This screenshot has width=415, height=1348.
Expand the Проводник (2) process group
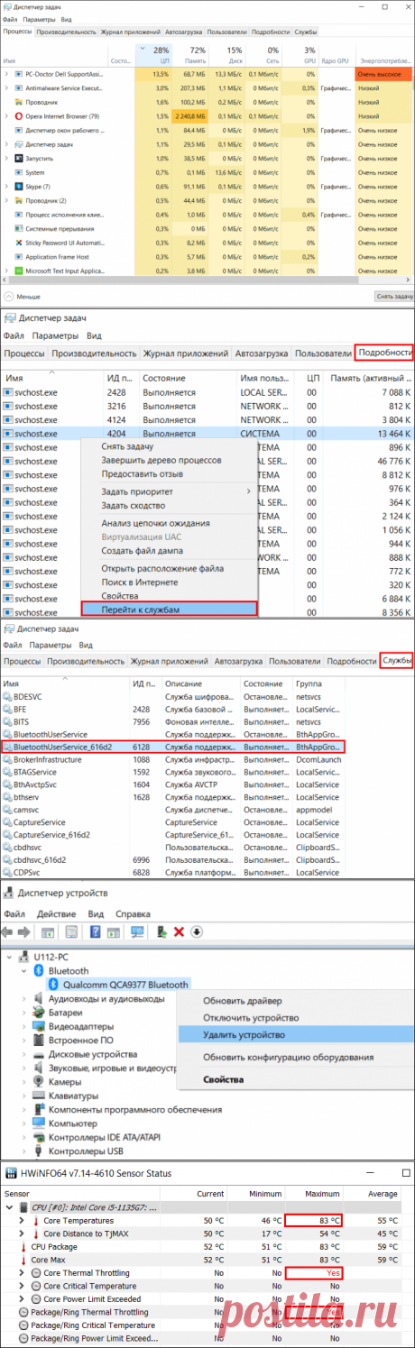pos(7,200)
